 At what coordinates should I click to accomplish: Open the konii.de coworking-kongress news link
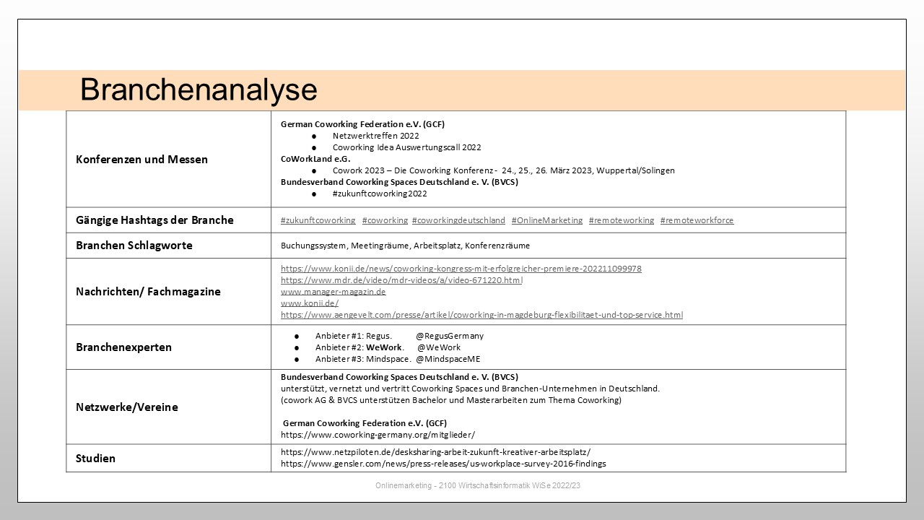461,269
